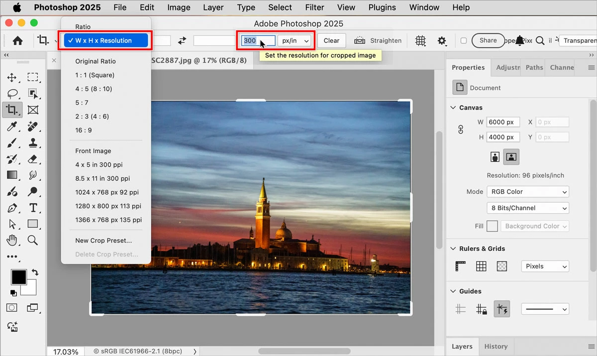
Task: Switch to the Paths tab
Action: [x=534, y=68]
